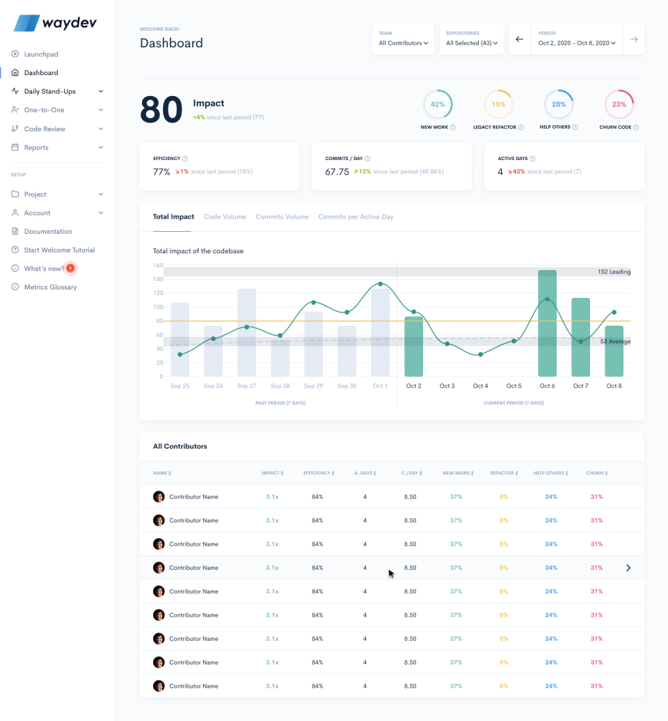Open the Team contributors dropdown
The height and width of the screenshot is (721, 668).
click(403, 43)
